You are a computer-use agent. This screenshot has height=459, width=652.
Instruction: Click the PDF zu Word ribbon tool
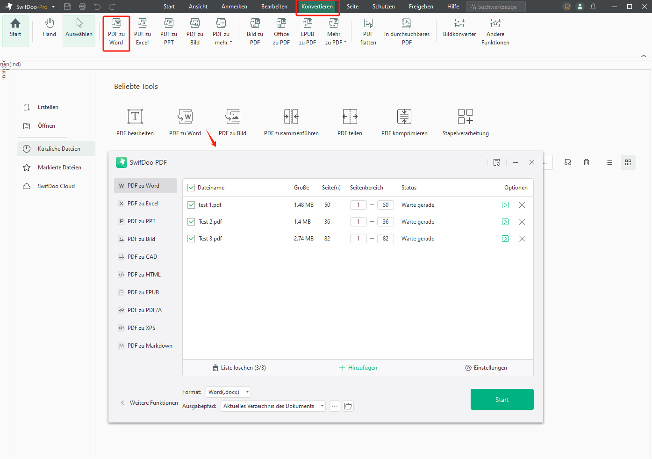click(x=116, y=32)
